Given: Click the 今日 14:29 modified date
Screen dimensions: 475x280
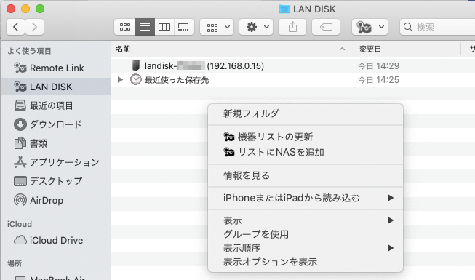Looking at the screenshot, I should 378,65.
